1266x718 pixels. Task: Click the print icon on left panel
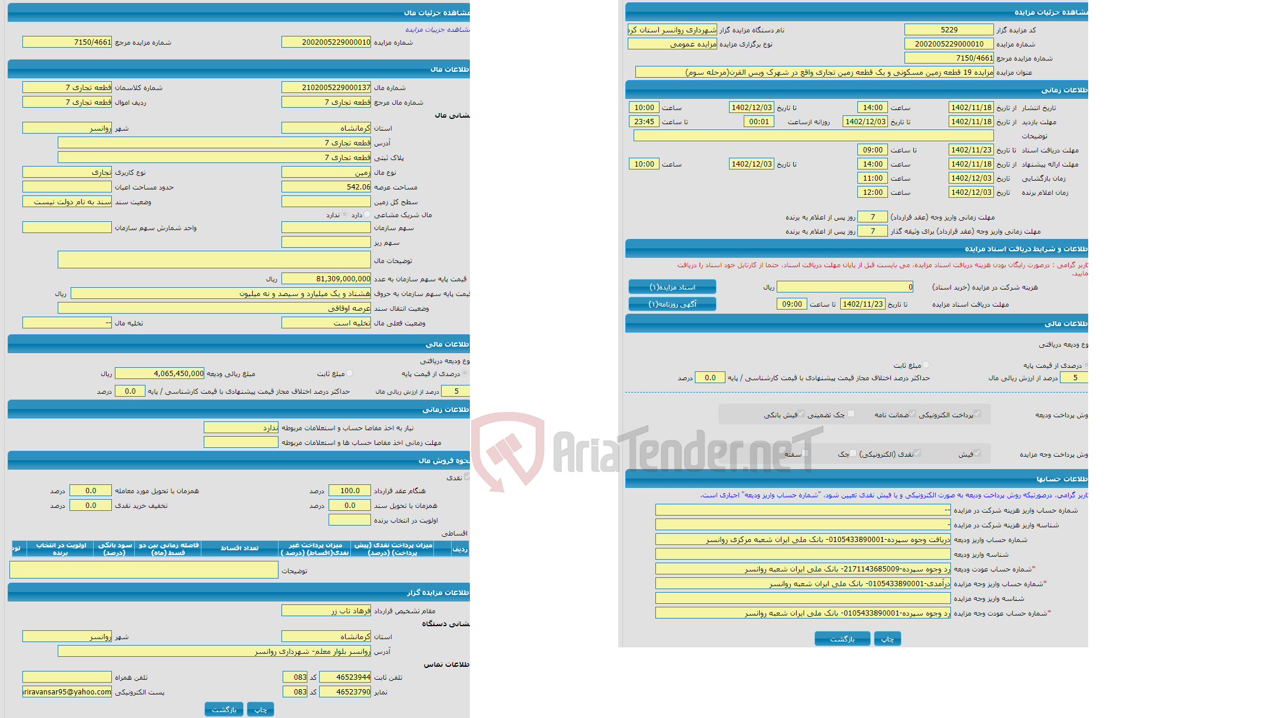click(x=266, y=709)
